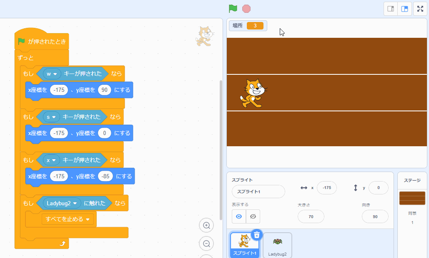Switch to large stage layout
Viewport: 429px width, 258px height.
click(x=404, y=9)
